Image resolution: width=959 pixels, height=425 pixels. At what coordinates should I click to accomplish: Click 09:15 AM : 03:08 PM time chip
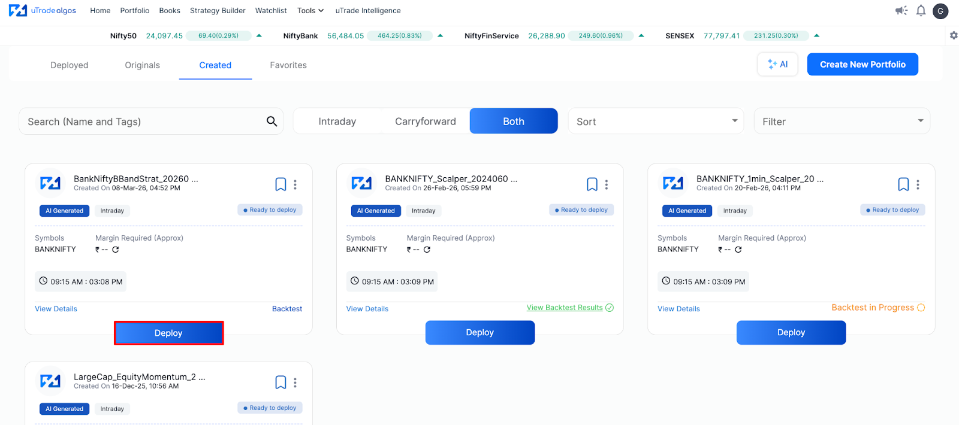80,281
